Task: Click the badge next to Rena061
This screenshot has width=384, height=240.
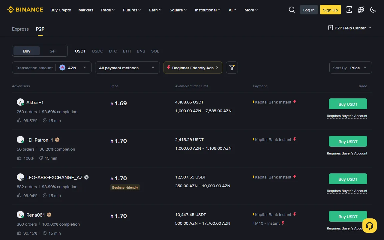Action: click(49, 215)
